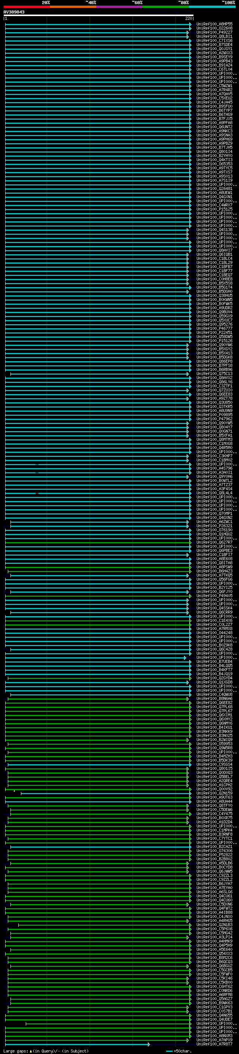Viewport: 239px width, 1054px height.
Task: Open hit UniRef100_C4JA45
Action: point(214,102)
